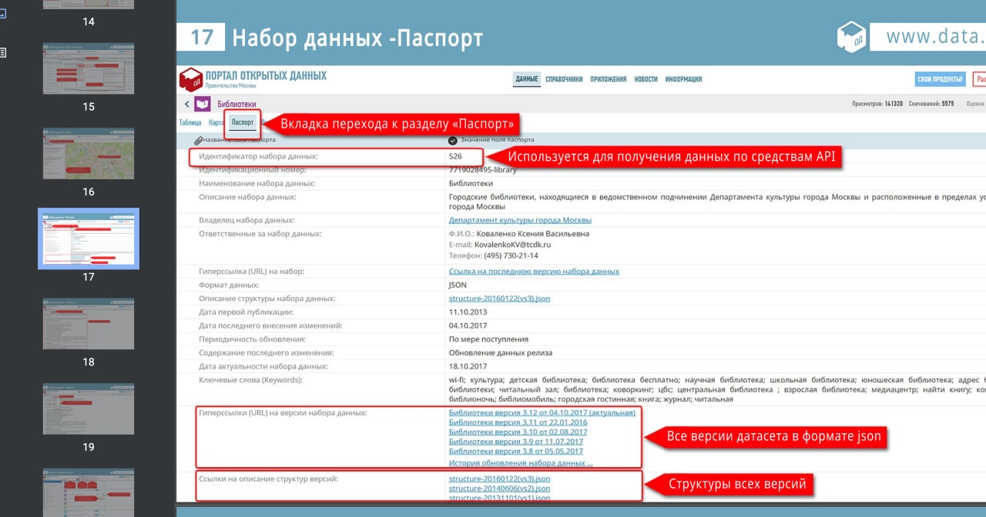Click the Владелец набора данных label
Image resolution: width=986 pixels, height=517 pixels.
[246, 220]
